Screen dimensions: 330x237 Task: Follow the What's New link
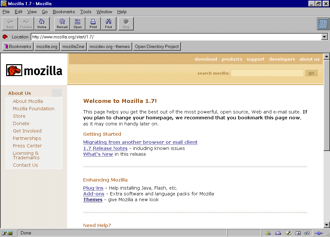point(98,154)
